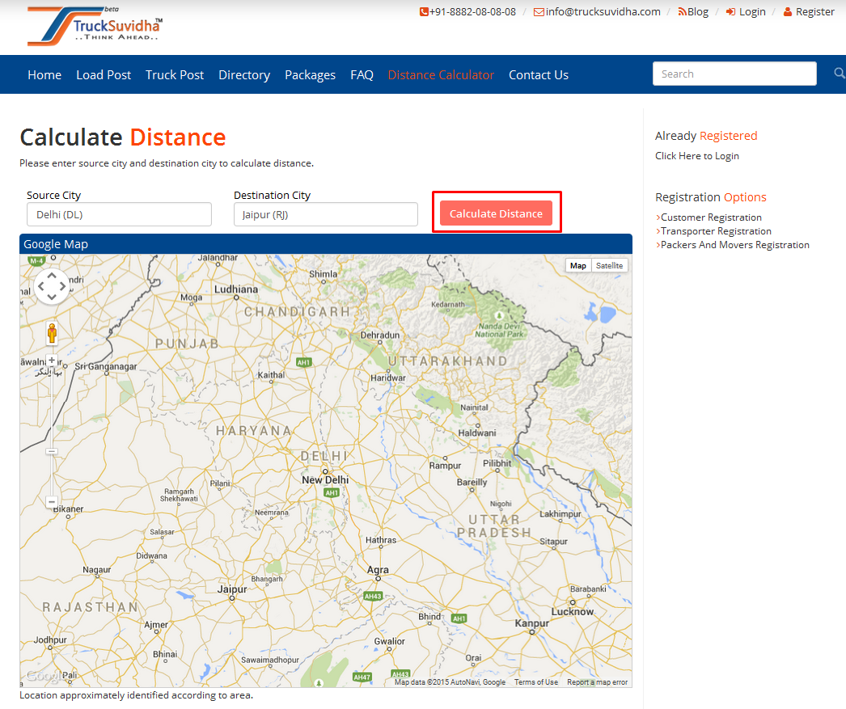This screenshot has width=846, height=709.
Task: Switch map to Satellite view
Action: coord(609,266)
